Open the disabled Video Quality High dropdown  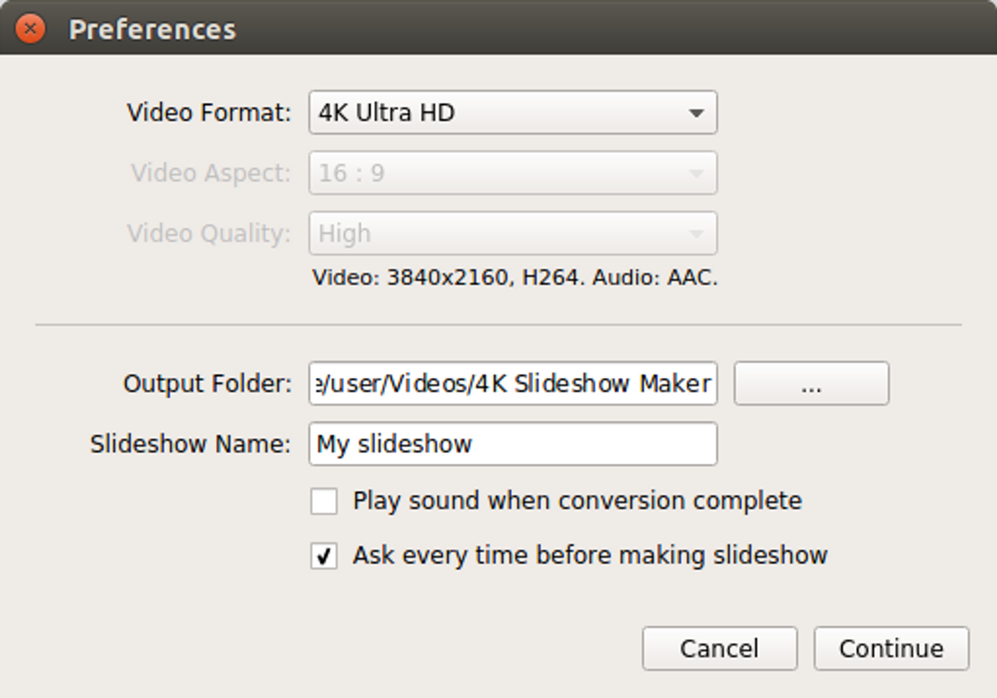click(513, 233)
